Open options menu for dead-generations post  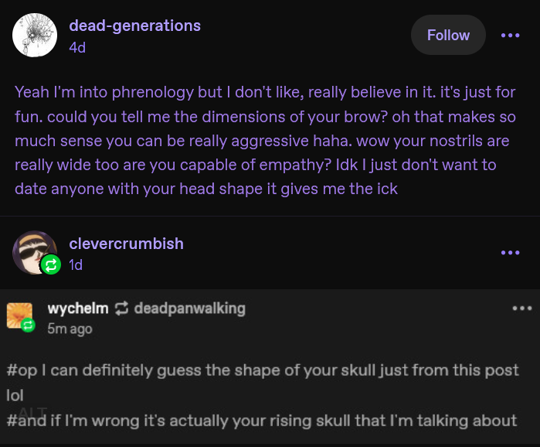(x=510, y=35)
